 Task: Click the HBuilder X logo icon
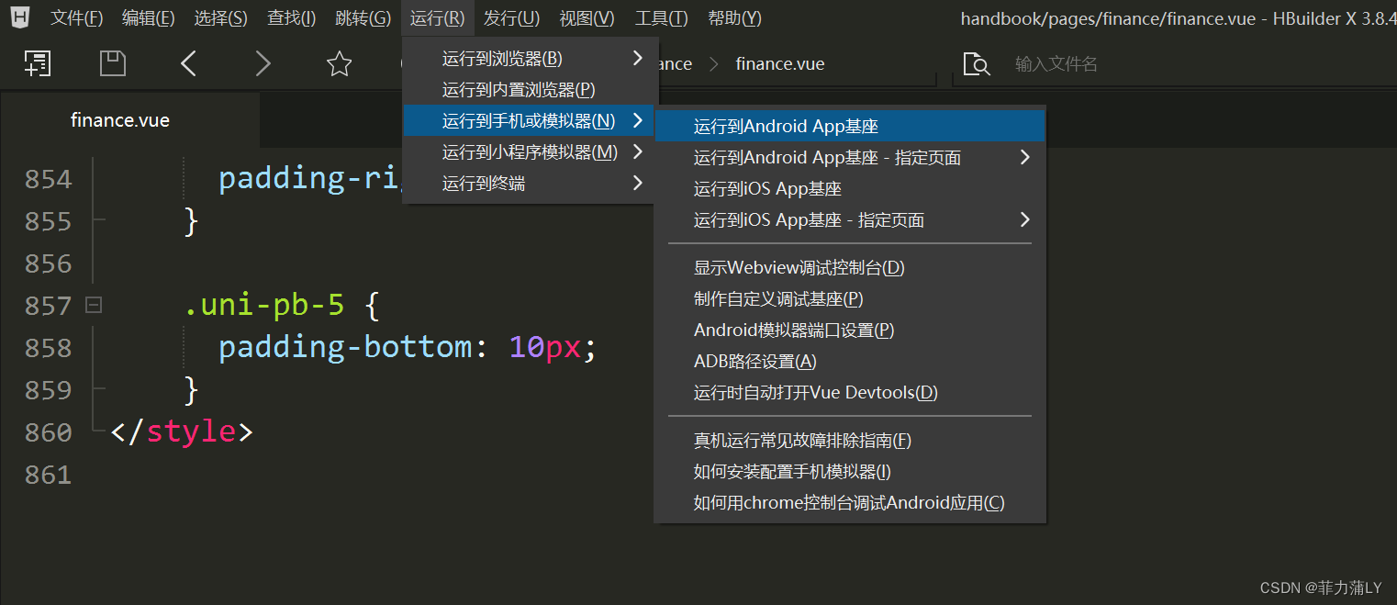pyautogui.click(x=20, y=17)
